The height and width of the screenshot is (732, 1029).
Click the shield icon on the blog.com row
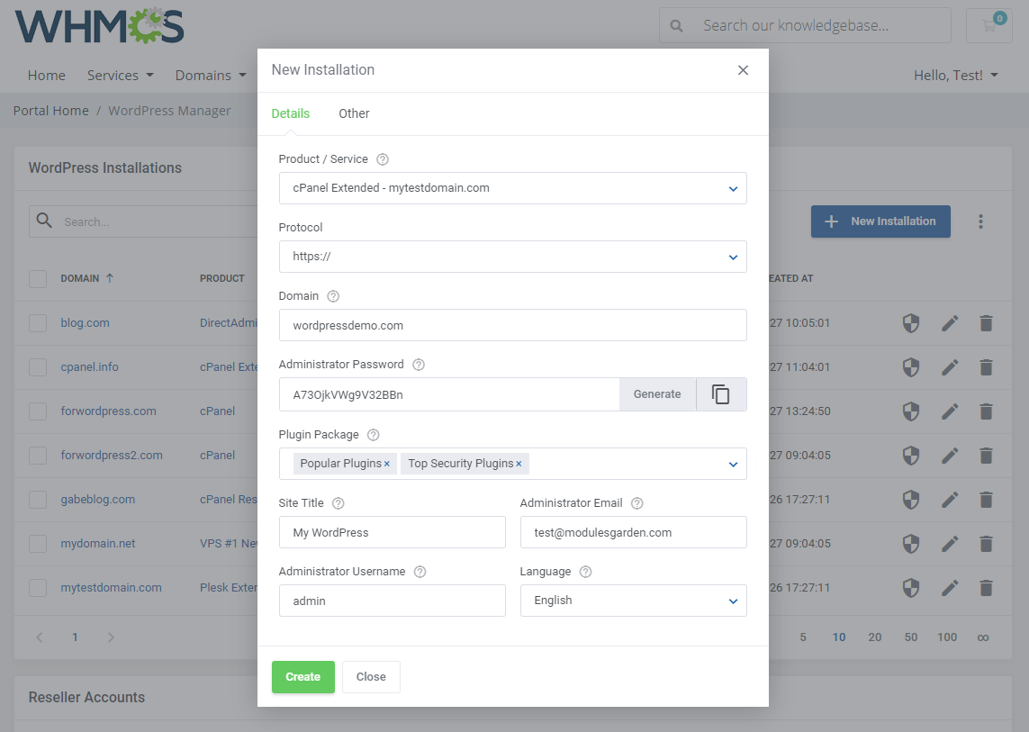[x=910, y=322]
